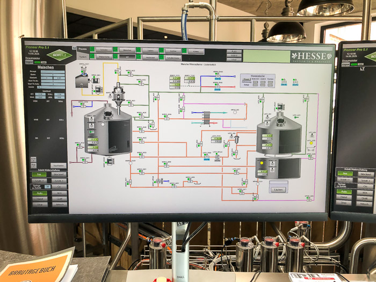Open the Läutern process screen in top bar

point(150,50)
